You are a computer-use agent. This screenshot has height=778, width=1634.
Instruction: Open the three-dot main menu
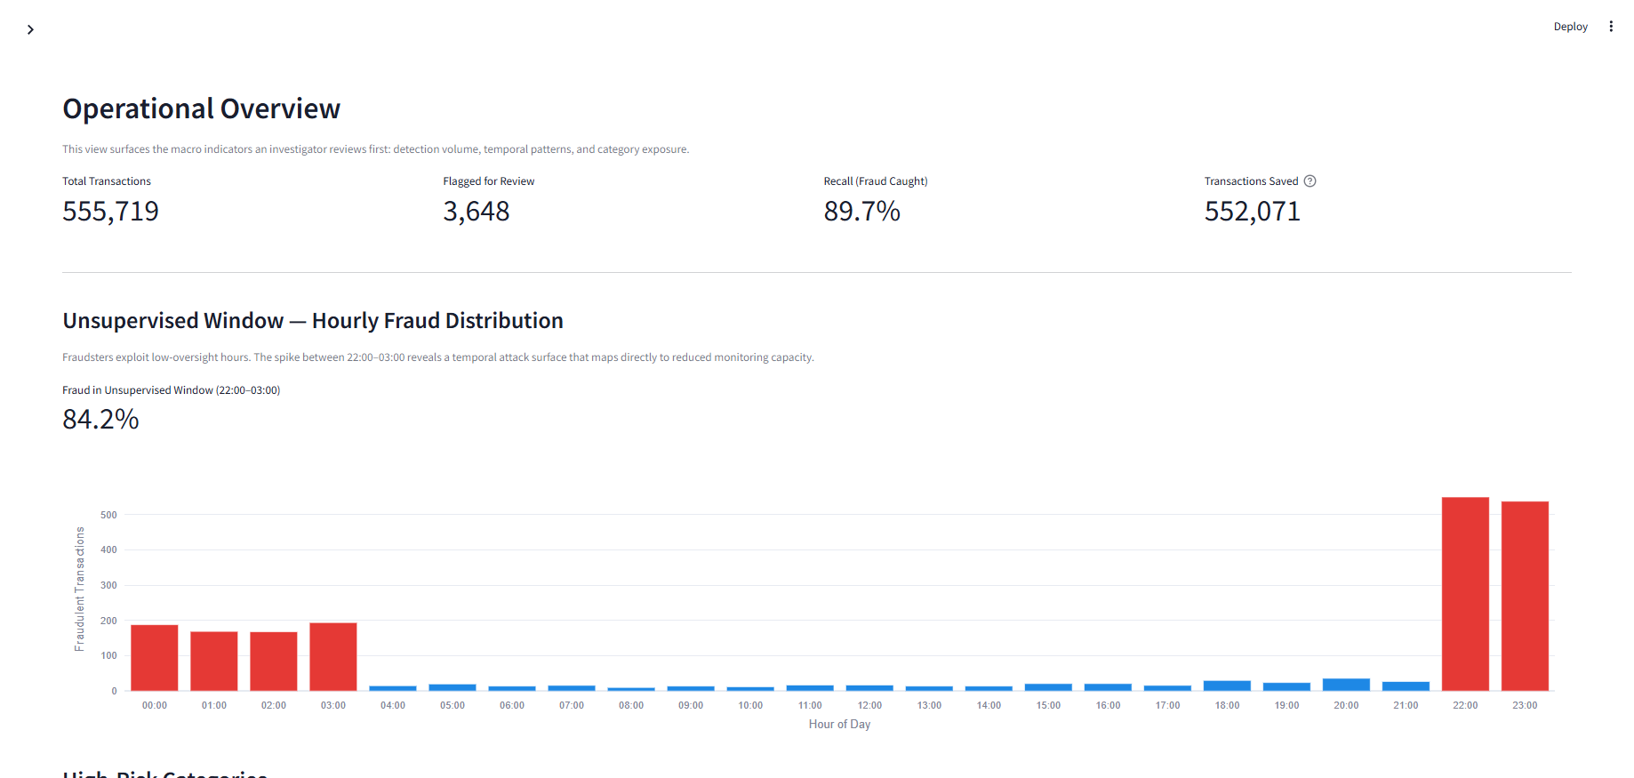pyautogui.click(x=1611, y=27)
